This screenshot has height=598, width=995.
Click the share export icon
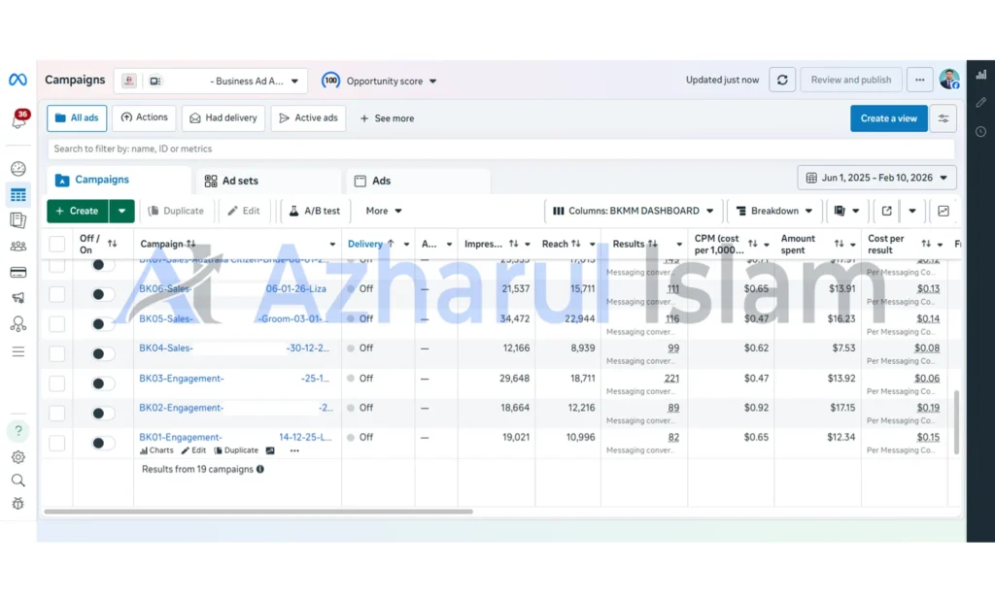886,211
